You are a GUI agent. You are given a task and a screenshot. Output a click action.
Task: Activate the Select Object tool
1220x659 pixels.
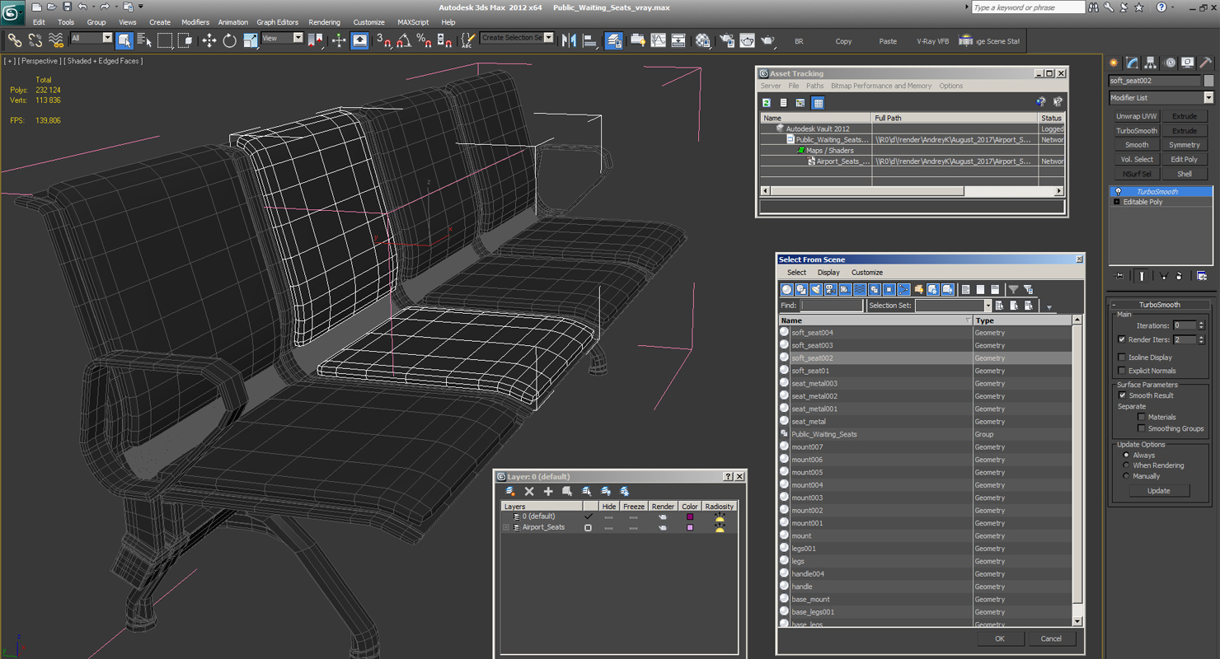click(x=124, y=40)
